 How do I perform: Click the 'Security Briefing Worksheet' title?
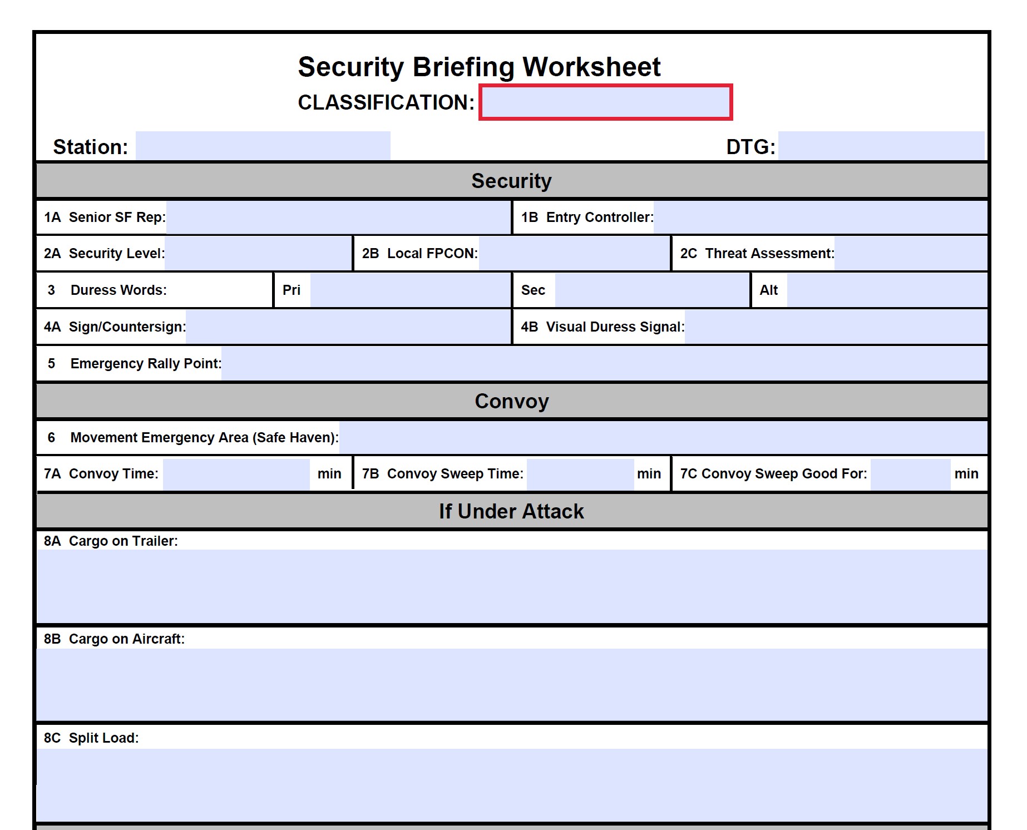[479, 67]
